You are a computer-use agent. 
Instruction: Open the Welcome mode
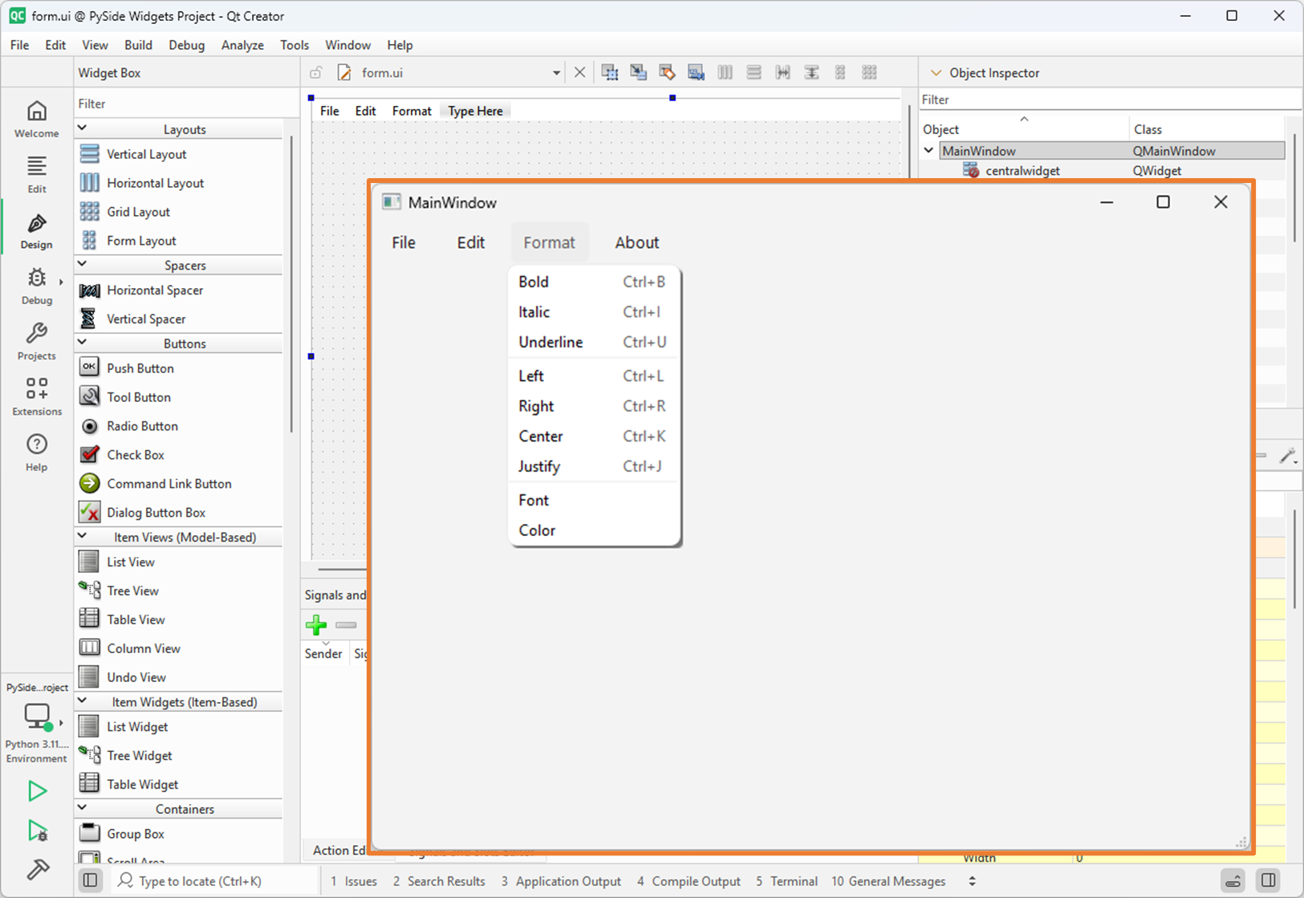pos(37,119)
